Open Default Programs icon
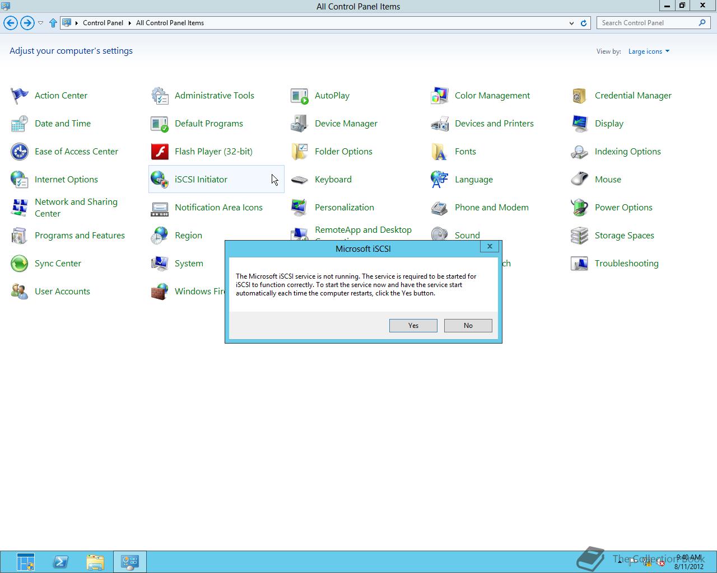The image size is (717, 573). [160, 124]
